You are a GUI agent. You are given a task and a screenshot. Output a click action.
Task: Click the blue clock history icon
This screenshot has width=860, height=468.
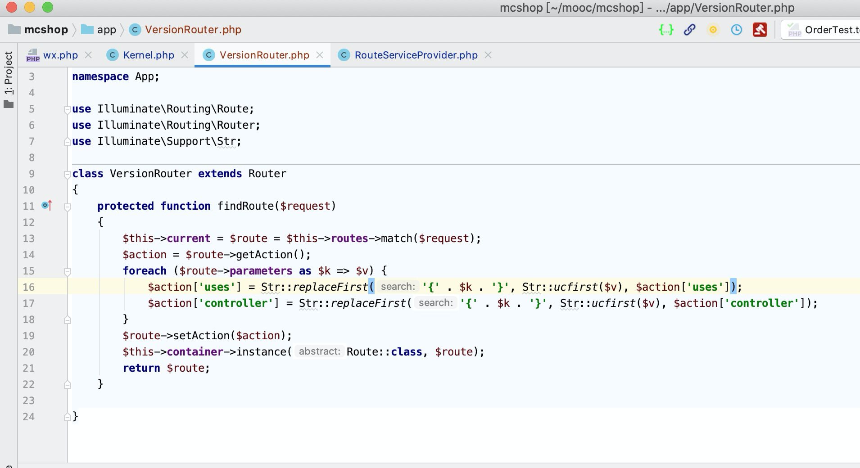pos(736,30)
